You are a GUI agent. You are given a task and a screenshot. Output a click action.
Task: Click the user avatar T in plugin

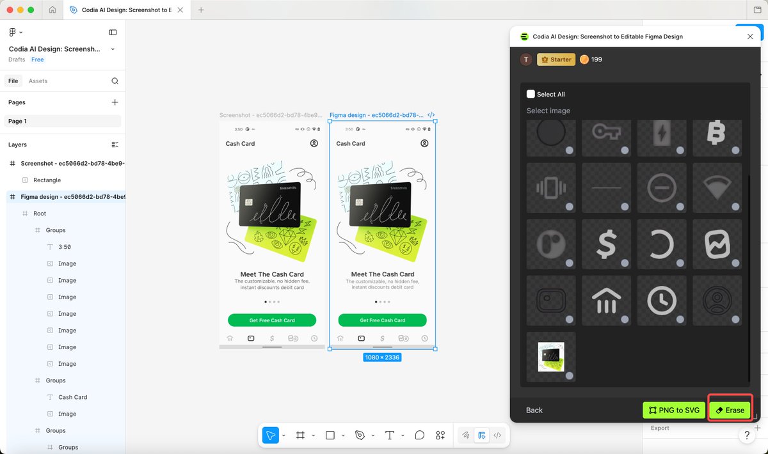click(x=526, y=59)
